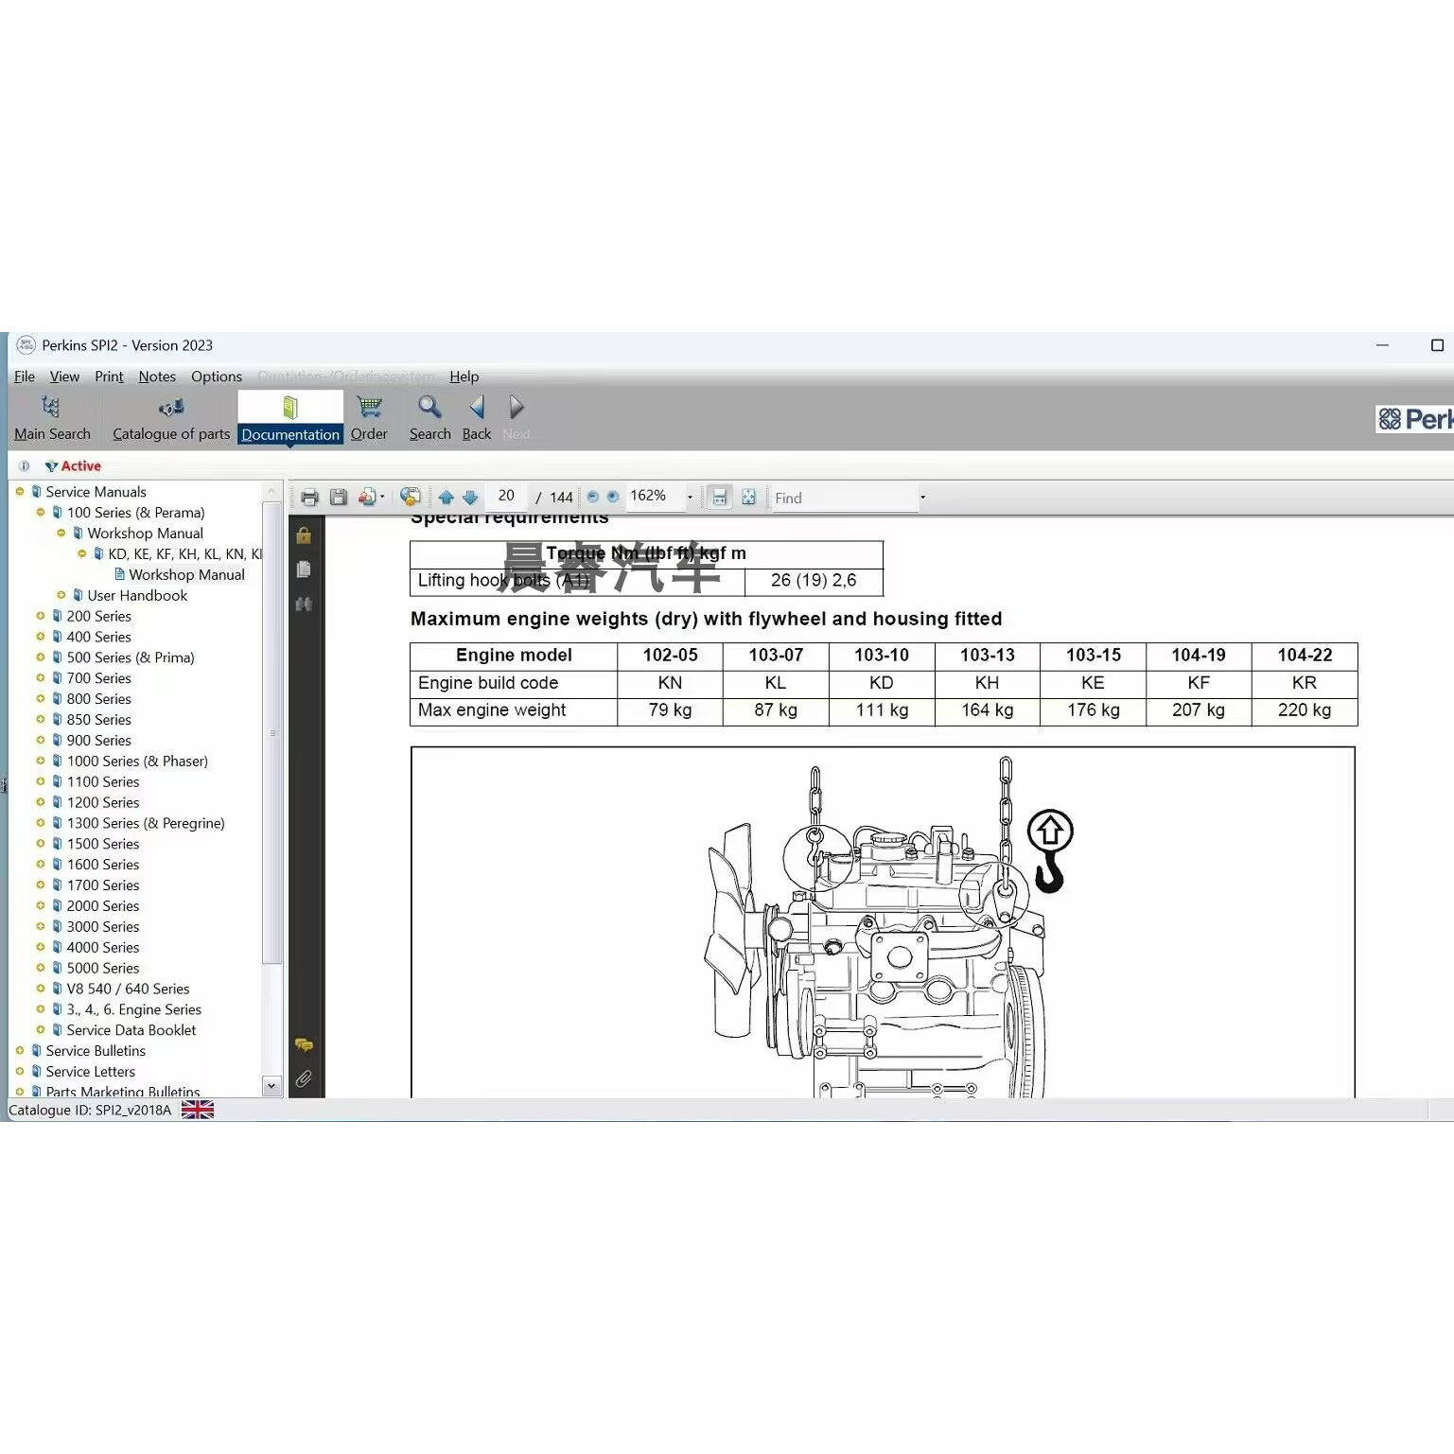Click the "104-22" engine model header
This screenshot has width=1454, height=1454.
click(1305, 656)
